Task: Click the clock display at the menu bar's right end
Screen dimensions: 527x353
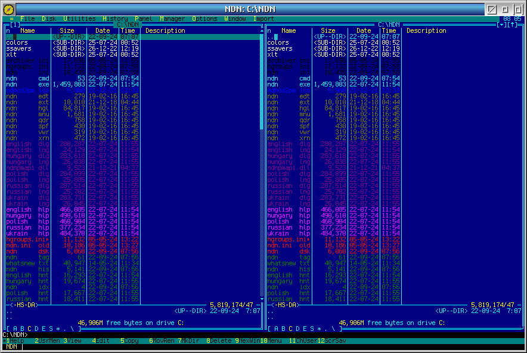Action: pyautogui.click(x=512, y=19)
